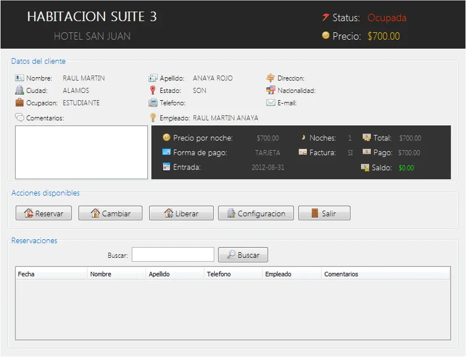Click the flag Nacionalidad icon

(x=270, y=90)
